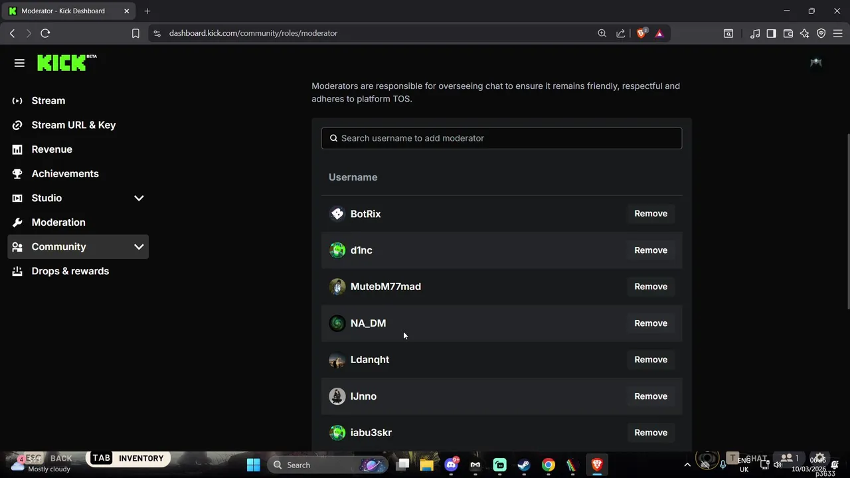Click the iabu3skr username
The height and width of the screenshot is (478, 850).
tap(371, 433)
